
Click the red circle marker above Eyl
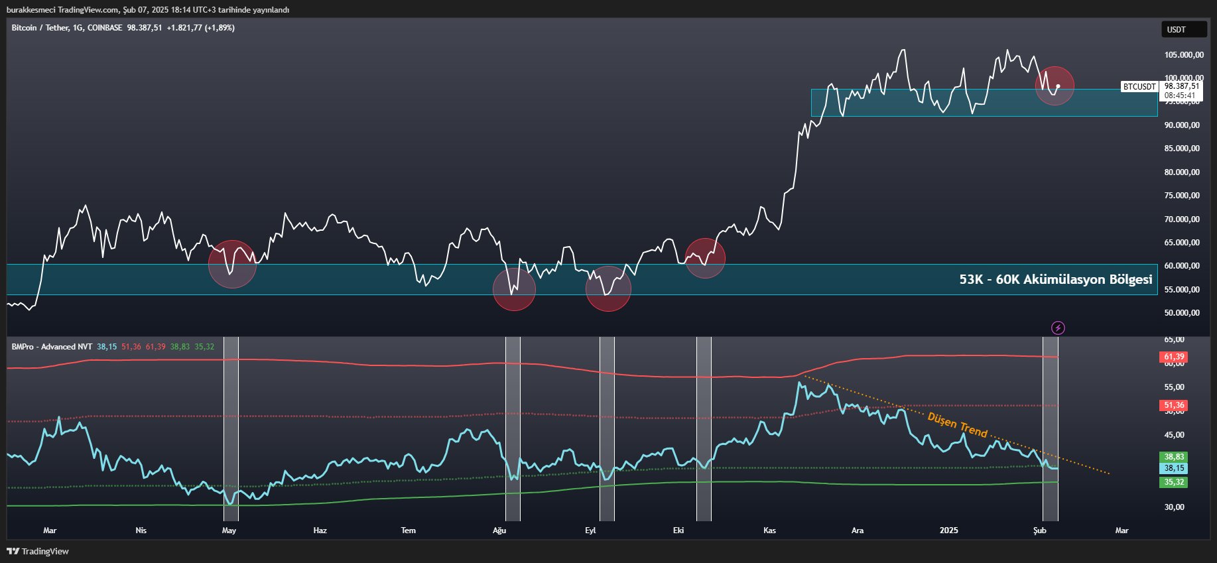[608, 289]
